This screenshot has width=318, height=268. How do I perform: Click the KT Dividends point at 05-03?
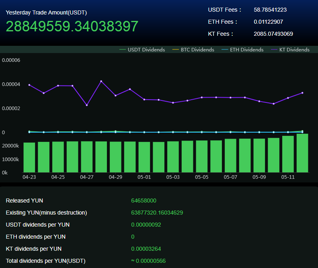pyautogui.click(x=173, y=103)
